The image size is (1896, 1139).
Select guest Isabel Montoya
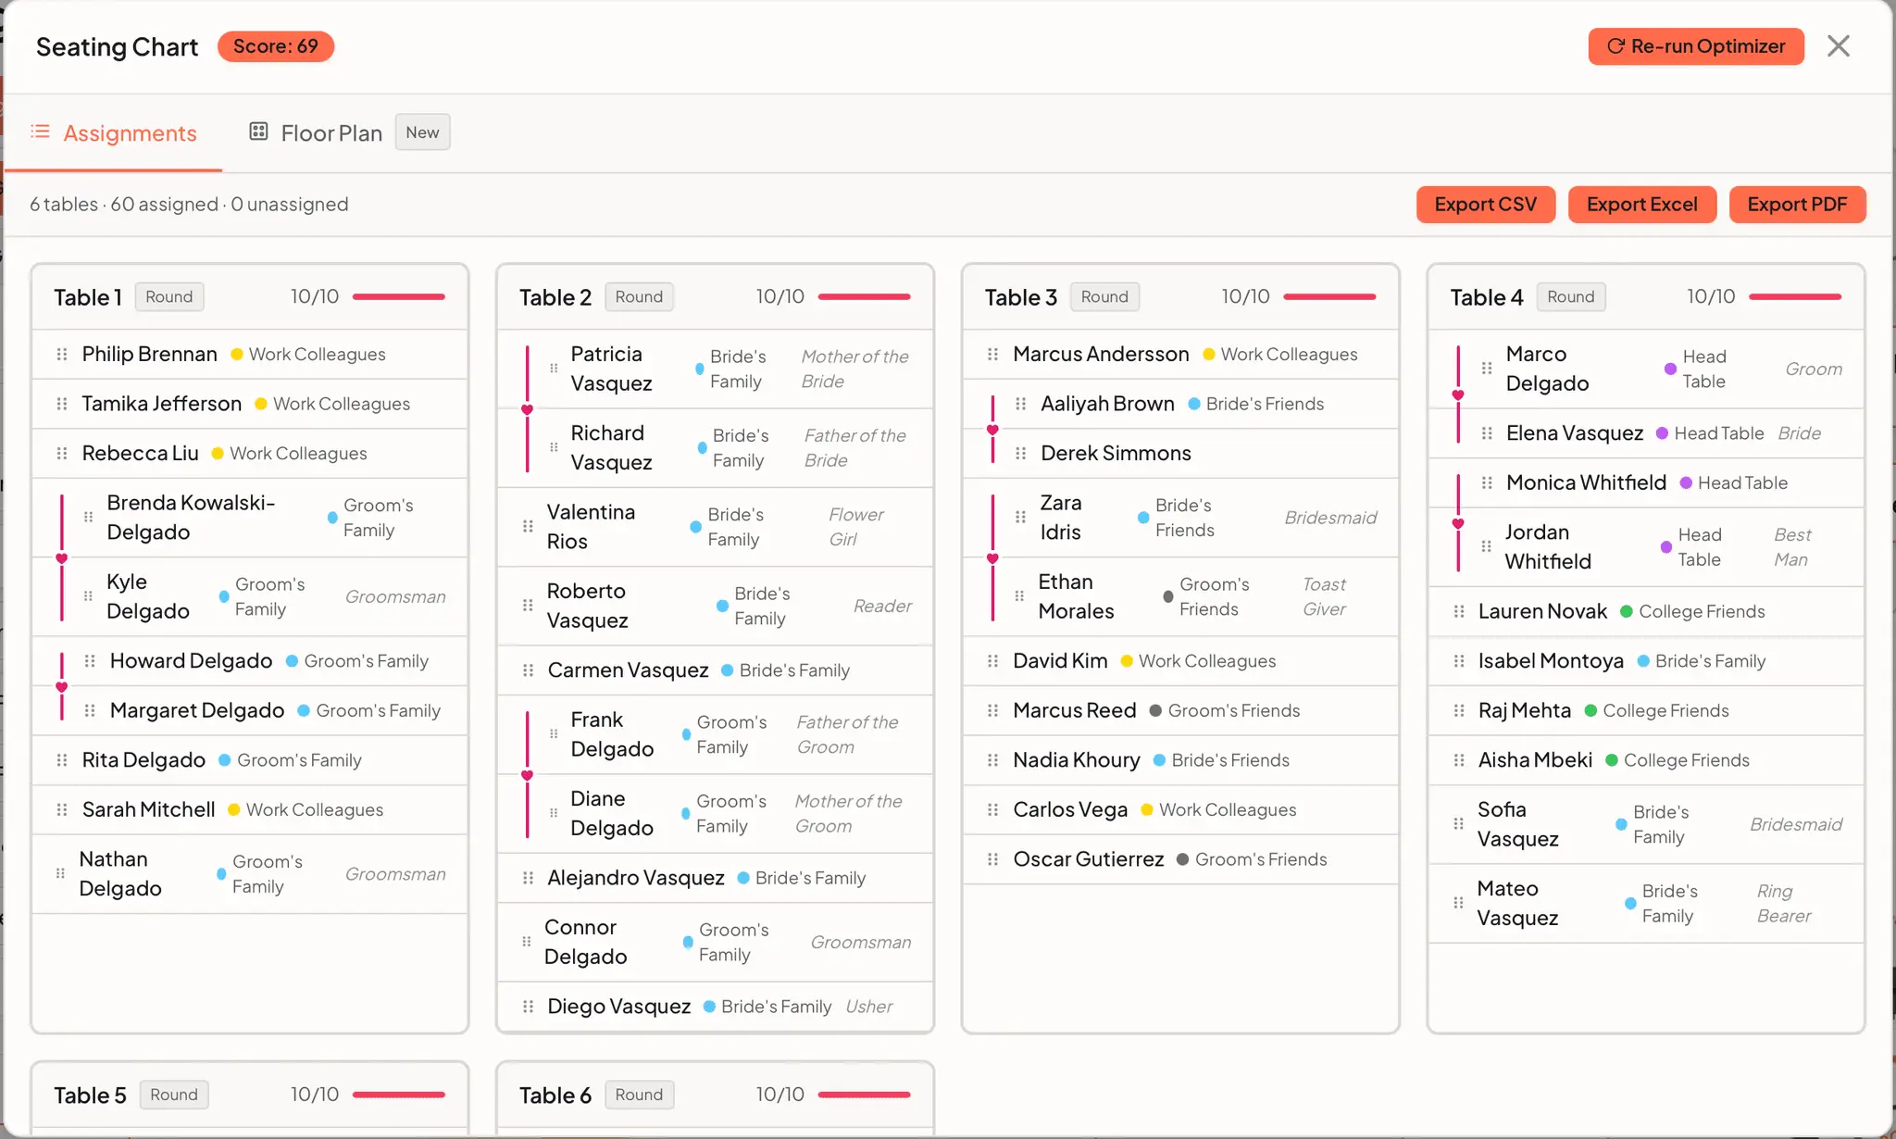(x=1646, y=660)
